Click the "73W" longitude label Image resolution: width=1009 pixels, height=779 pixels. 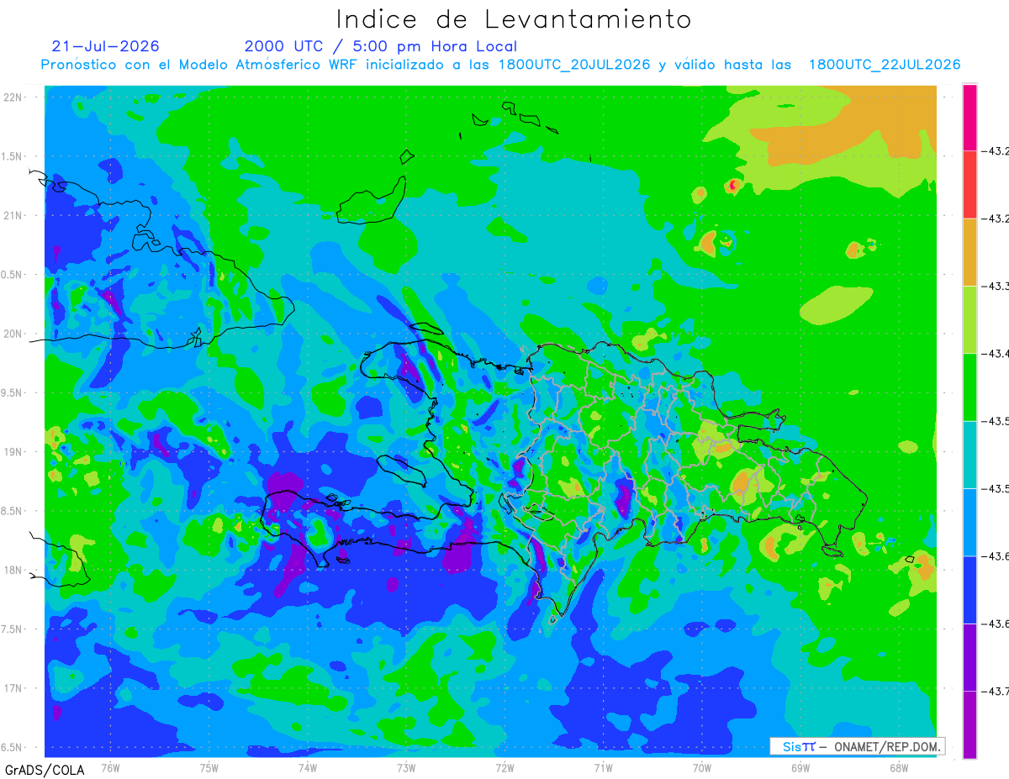point(406,766)
